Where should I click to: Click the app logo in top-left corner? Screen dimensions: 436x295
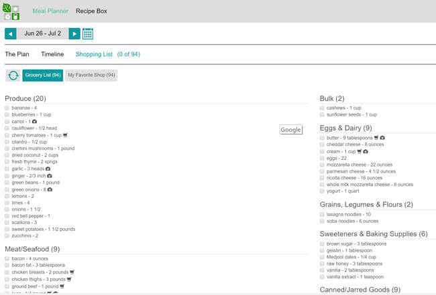pos(12,11)
